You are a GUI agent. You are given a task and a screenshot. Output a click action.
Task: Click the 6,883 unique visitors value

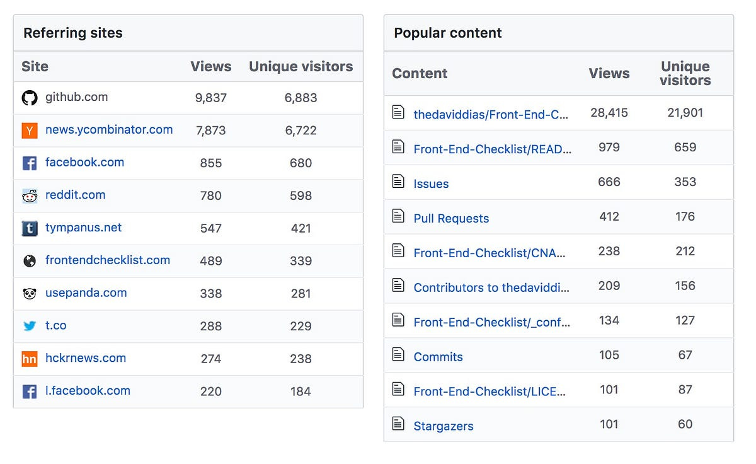301,98
